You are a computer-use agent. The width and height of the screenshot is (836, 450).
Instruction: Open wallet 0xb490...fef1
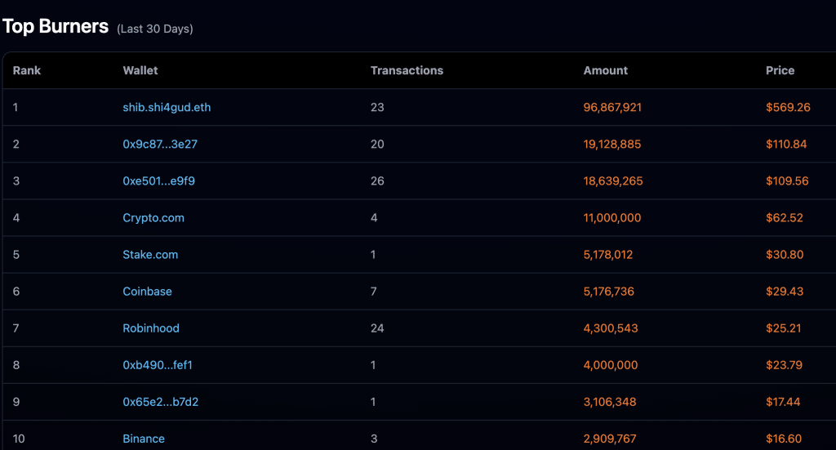(158, 365)
